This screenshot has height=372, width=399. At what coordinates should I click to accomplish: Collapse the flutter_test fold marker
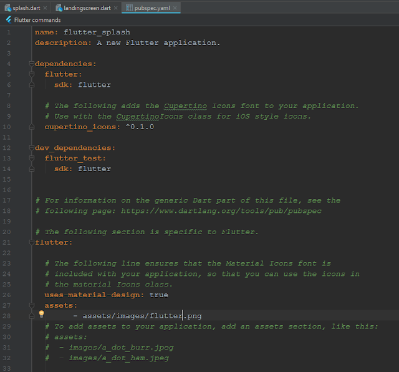[32, 159]
